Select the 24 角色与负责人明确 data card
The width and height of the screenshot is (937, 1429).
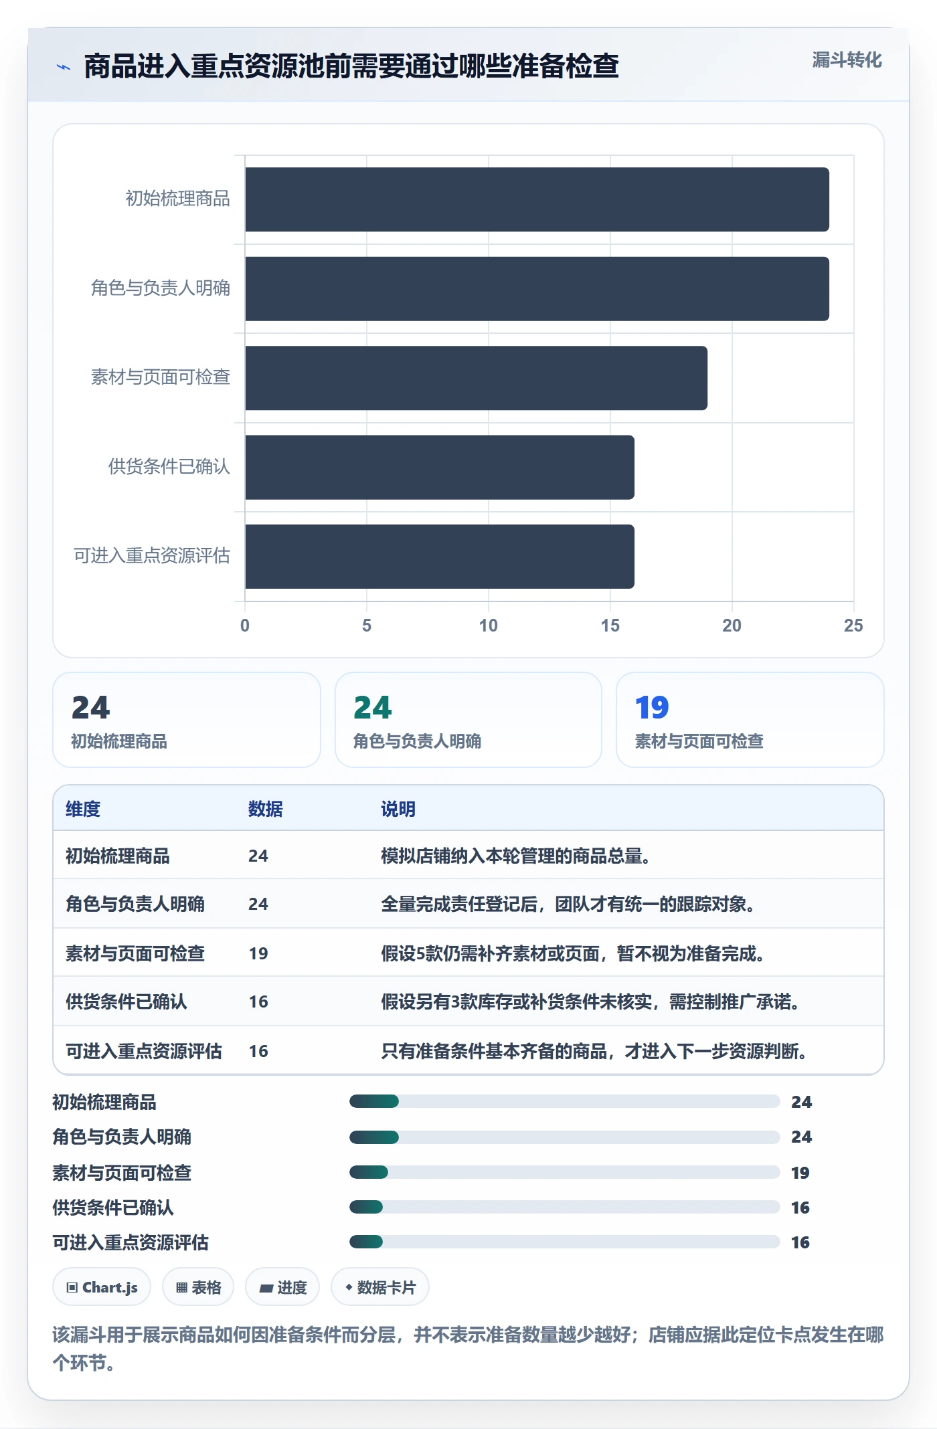(x=468, y=720)
